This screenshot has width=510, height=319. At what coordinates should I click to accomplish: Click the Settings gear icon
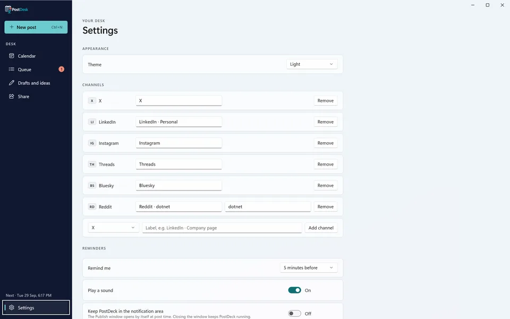(x=12, y=307)
